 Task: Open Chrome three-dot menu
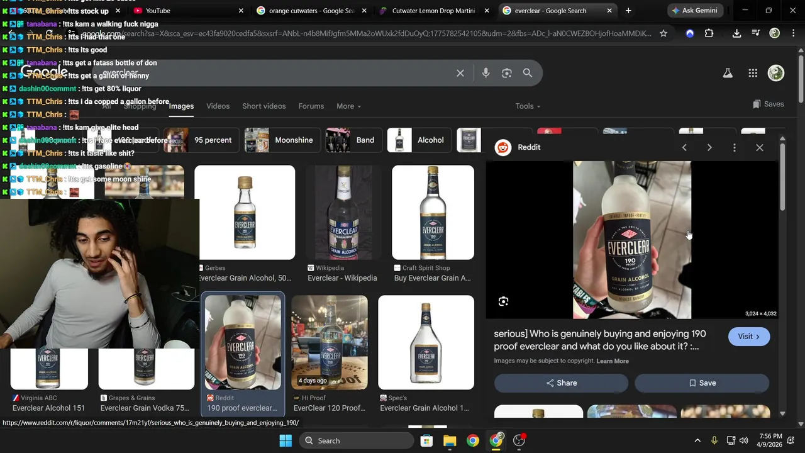coord(793,33)
